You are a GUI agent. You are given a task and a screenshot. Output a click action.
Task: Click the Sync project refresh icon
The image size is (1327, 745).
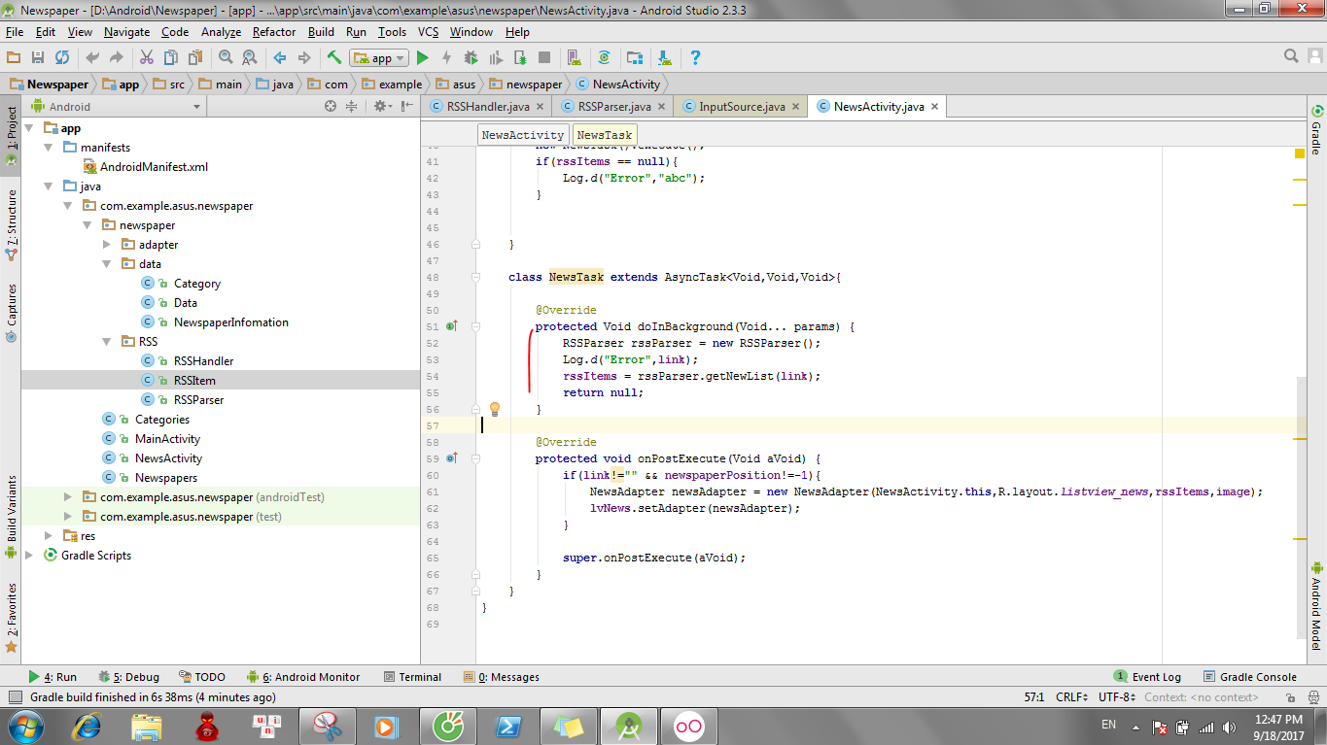62,58
